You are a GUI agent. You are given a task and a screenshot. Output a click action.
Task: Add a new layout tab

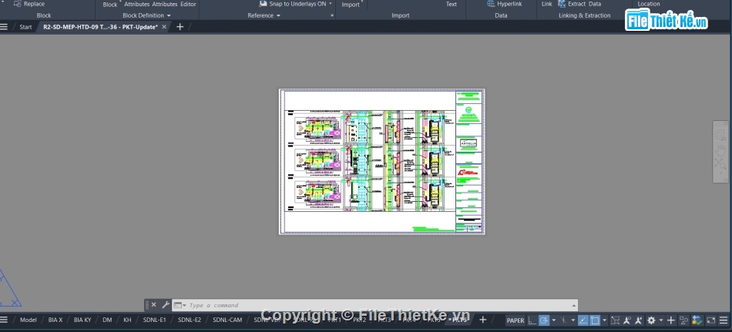pyautogui.click(x=482, y=320)
